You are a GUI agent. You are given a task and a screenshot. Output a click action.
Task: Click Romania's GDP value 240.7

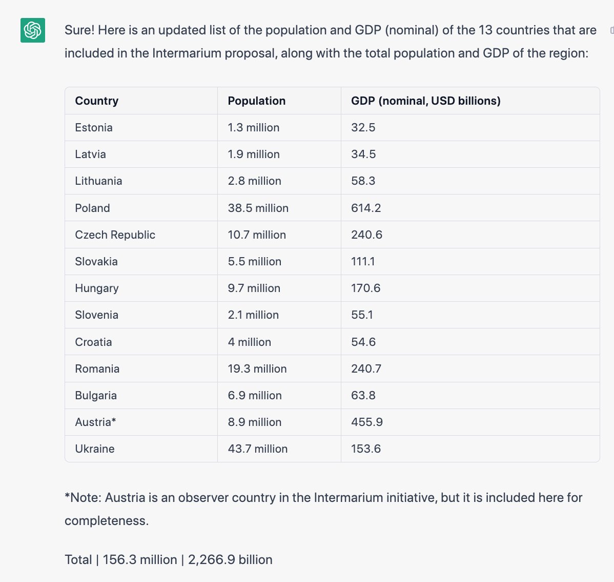(366, 369)
